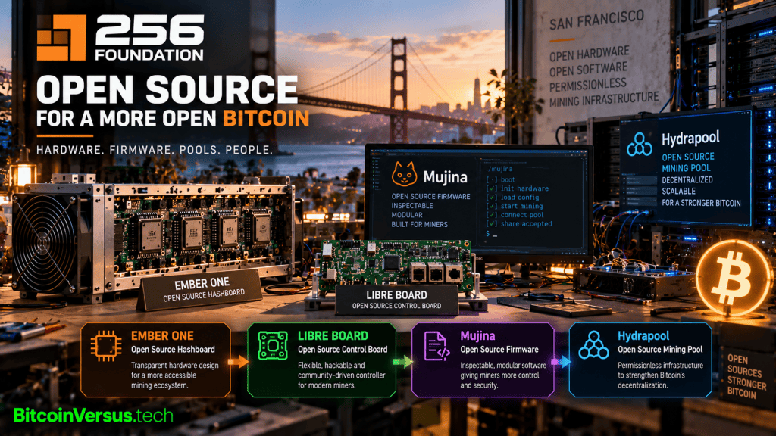The height and width of the screenshot is (436, 776).
Task: Click the green Libre Board circuit board
Action: point(393,264)
